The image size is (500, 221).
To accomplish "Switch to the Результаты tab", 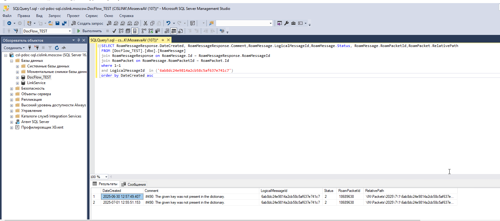I will [x=105, y=184].
